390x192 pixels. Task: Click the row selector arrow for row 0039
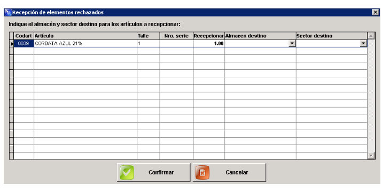point(11,44)
